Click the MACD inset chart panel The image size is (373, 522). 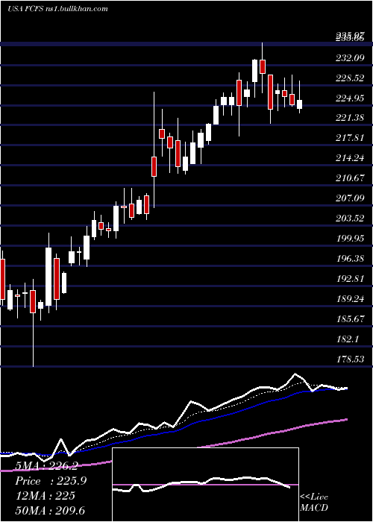(x=205, y=485)
